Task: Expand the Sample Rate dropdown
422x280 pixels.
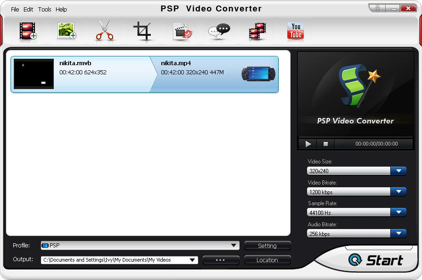Action: (x=398, y=212)
